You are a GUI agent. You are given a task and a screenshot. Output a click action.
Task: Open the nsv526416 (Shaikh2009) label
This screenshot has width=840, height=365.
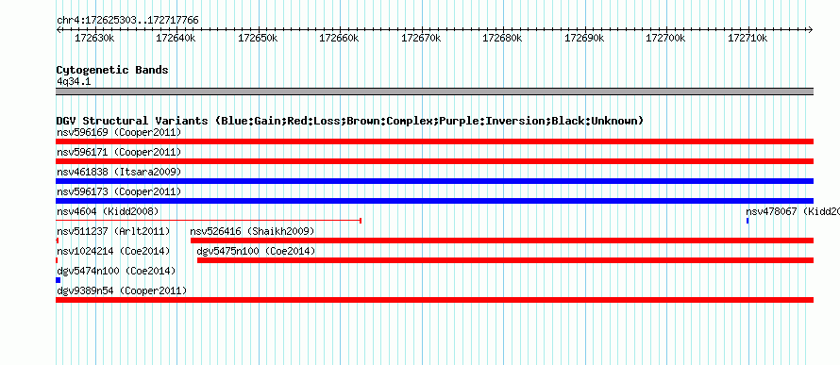pos(252,231)
